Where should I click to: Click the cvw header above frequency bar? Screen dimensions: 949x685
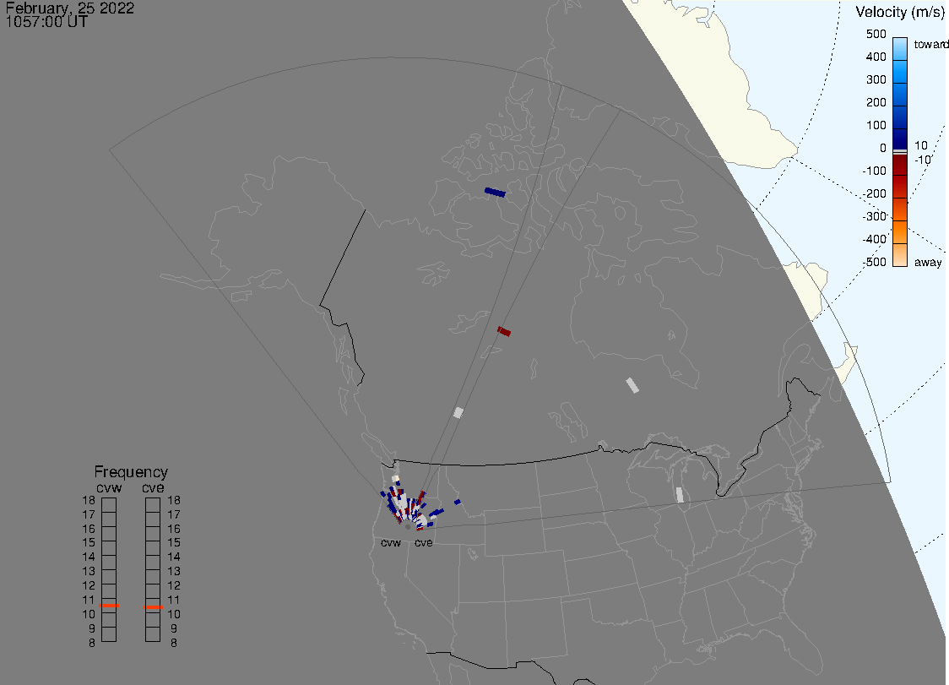[x=109, y=487]
